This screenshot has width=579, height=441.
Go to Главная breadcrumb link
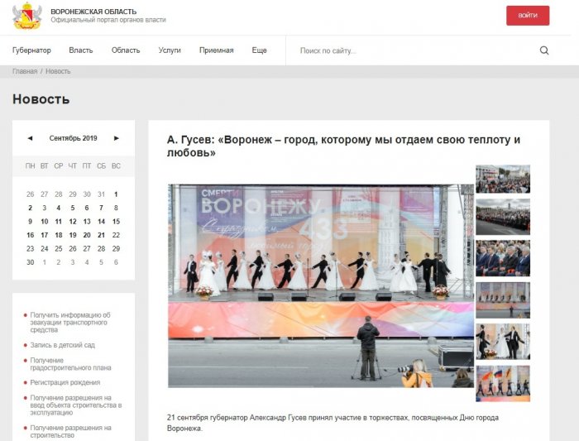coord(25,71)
